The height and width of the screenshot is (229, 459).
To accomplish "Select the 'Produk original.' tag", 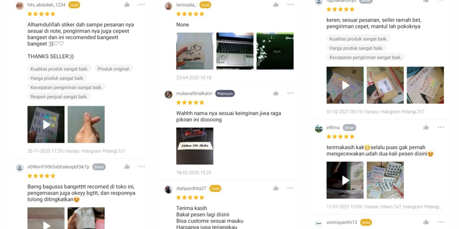I will pyautogui.click(x=113, y=69).
